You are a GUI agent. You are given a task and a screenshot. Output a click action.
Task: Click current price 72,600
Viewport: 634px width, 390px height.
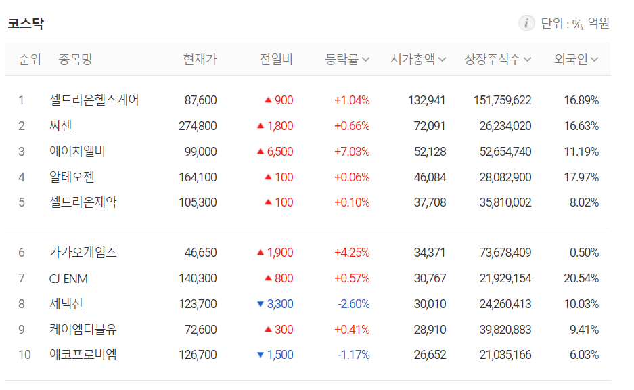pyautogui.click(x=200, y=330)
